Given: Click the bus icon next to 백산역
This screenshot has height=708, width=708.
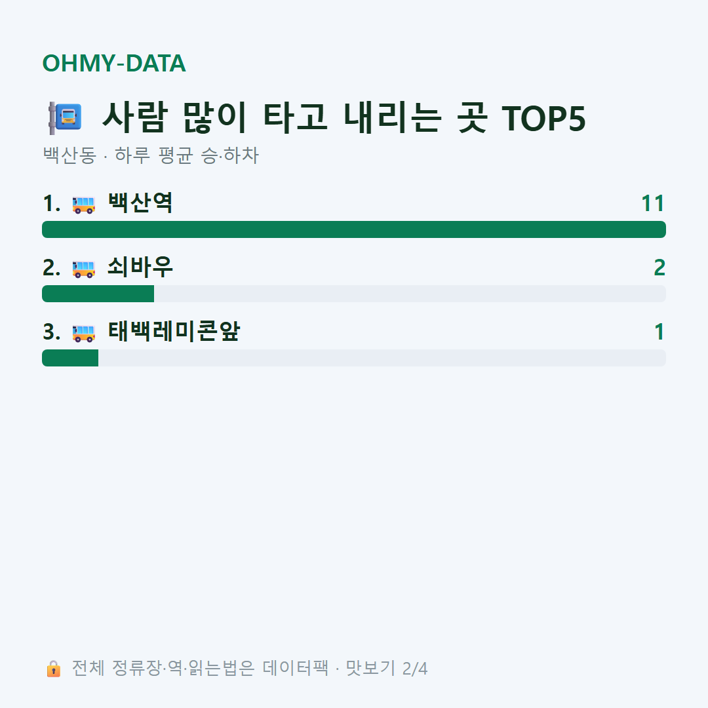Looking at the screenshot, I should point(83,205).
